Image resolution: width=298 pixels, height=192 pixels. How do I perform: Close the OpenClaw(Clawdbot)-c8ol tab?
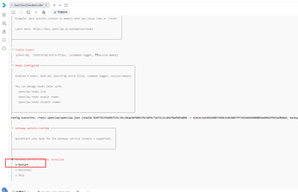coord(46,5)
